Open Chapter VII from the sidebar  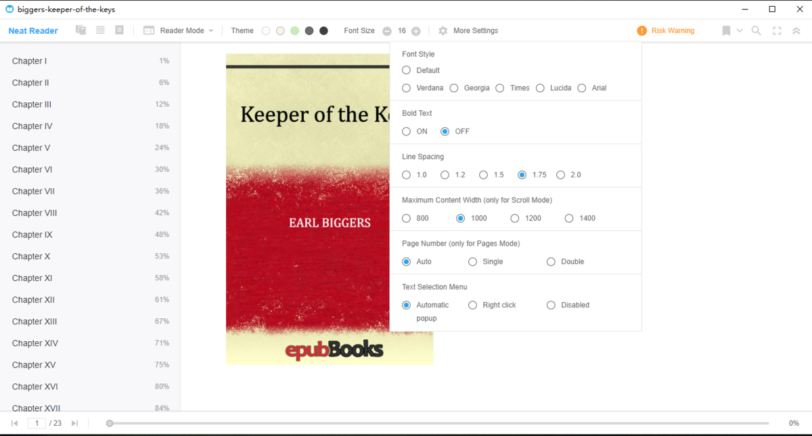[33, 191]
